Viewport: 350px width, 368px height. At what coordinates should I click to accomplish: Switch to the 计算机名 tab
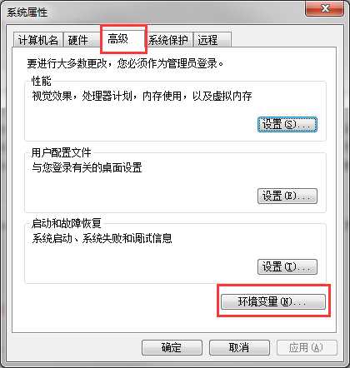coord(38,40)
